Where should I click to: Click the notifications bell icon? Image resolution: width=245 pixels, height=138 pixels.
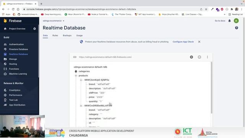coord(230,21)
